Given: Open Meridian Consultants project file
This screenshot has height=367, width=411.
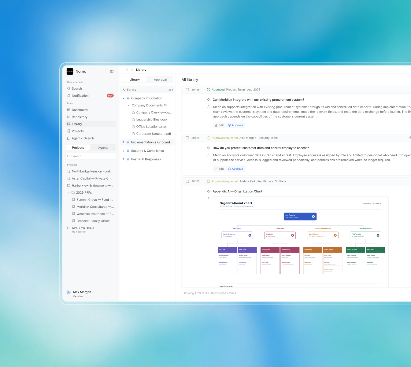Looking at the screenshot, I should (93, 207).
